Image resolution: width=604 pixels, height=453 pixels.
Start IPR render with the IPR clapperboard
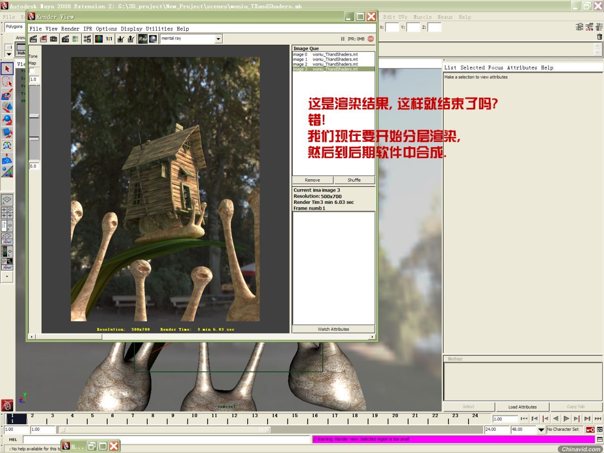tap(65, 39)
